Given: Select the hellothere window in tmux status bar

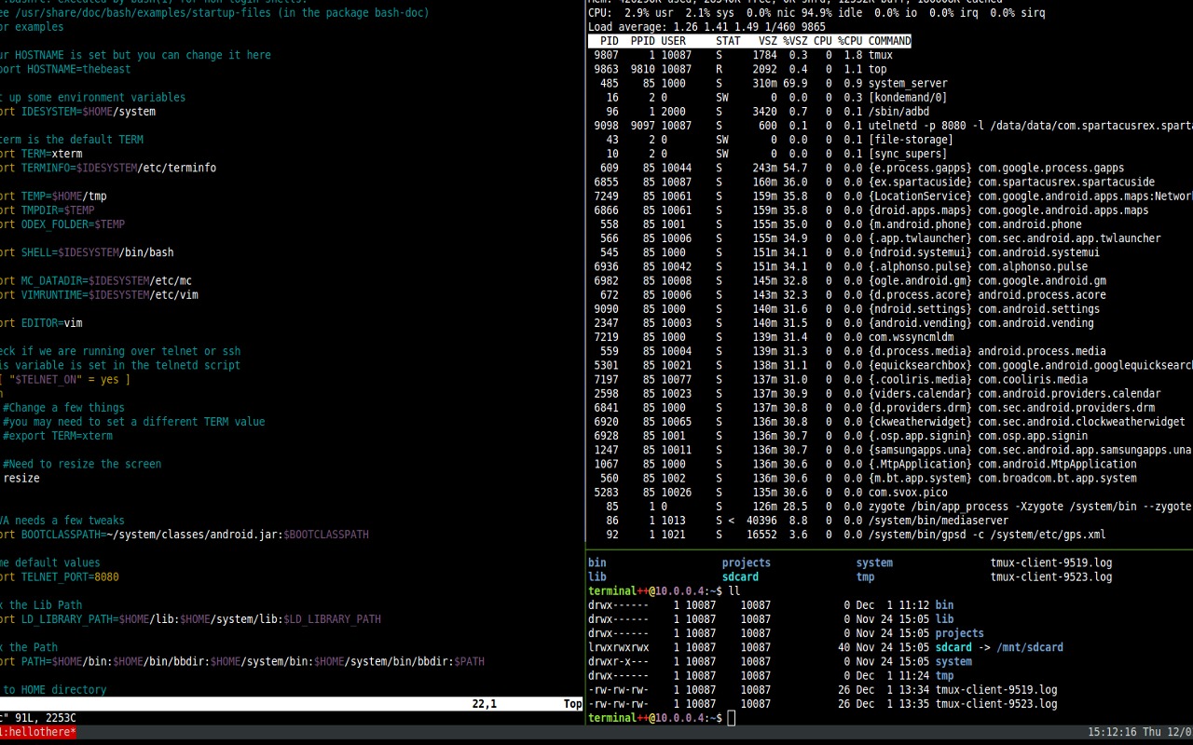Looking at the screenshot, I should click(37, 732).
